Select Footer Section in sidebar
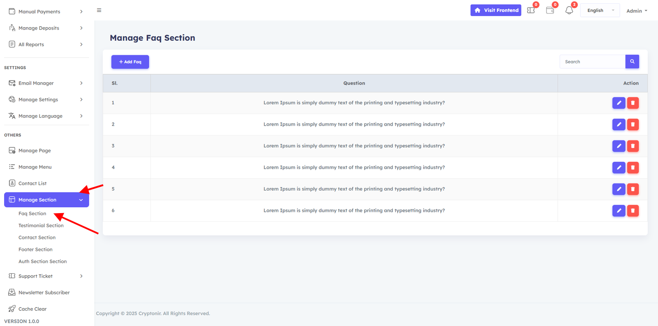 click(35, 249)
